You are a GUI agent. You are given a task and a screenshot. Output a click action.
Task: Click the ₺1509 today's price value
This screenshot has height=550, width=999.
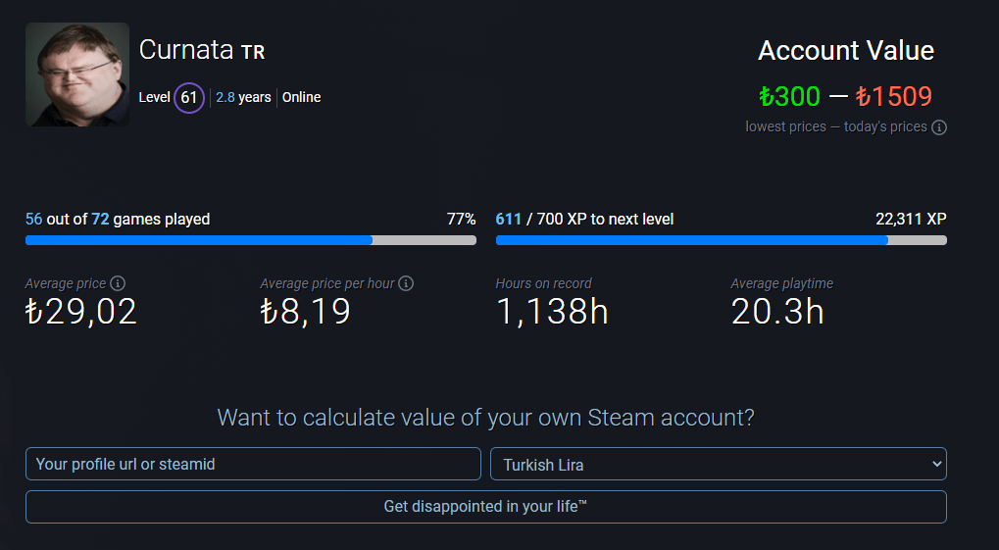(x=893, y=96)
